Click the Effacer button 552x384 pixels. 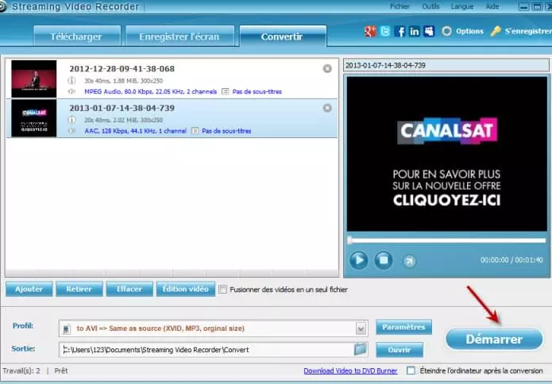click(129, 289)
